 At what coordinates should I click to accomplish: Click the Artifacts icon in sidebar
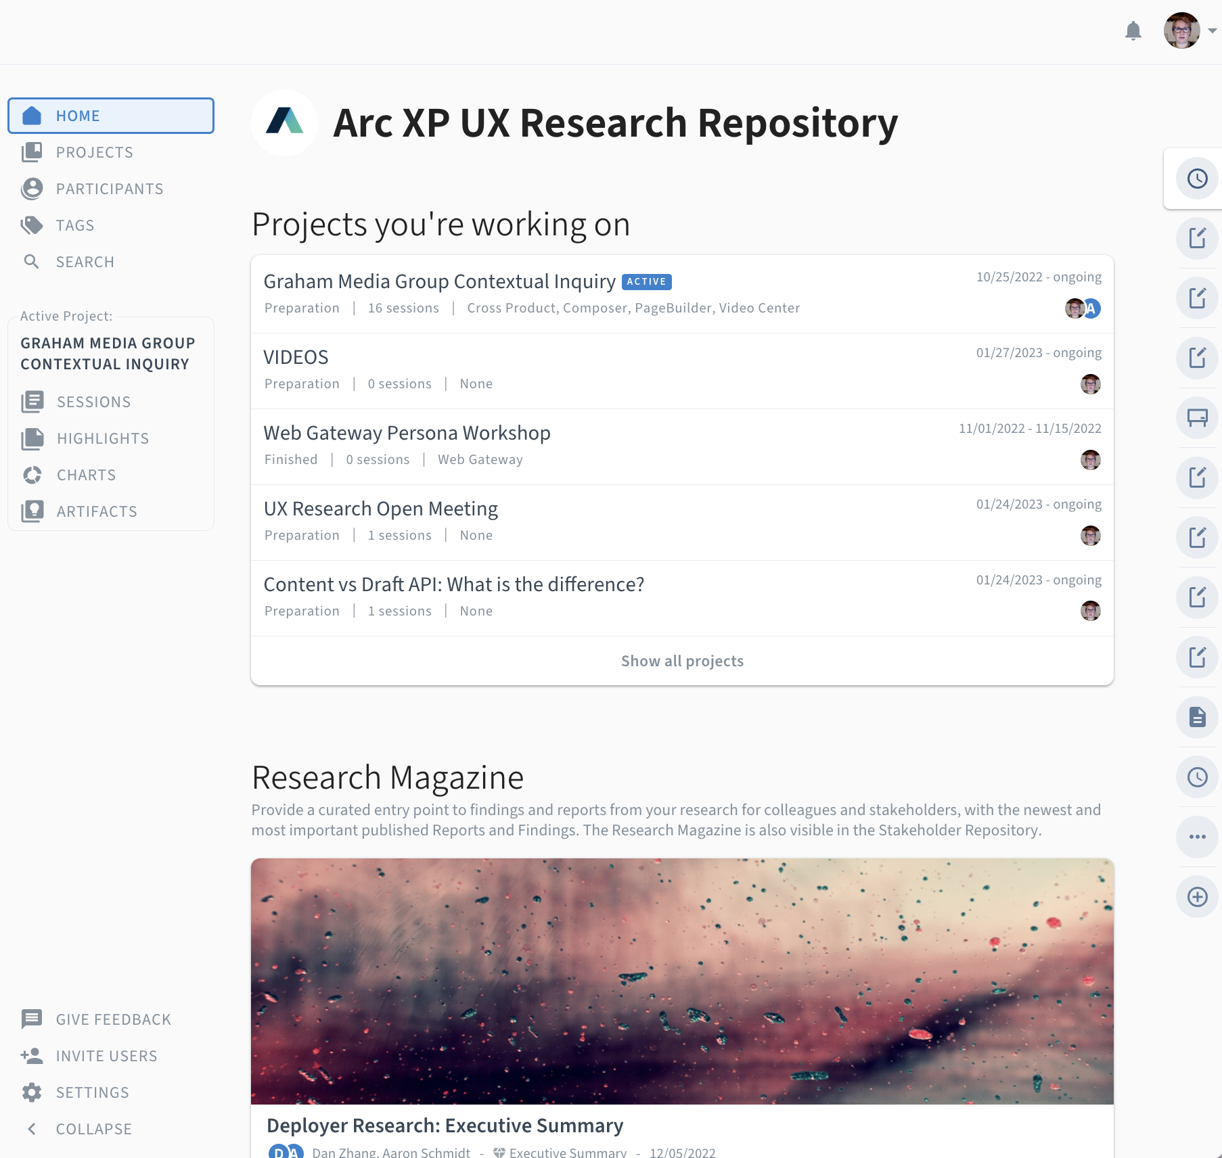[x=32, y=511]
